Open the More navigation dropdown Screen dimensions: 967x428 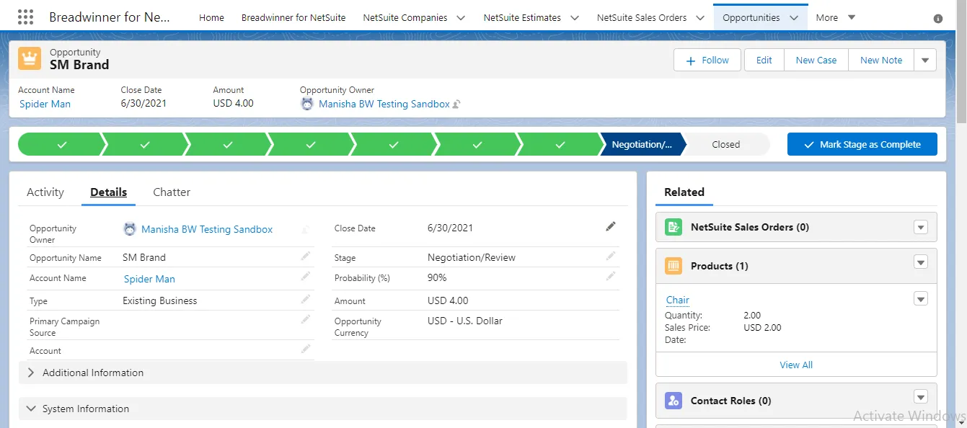(x=836, y=18)
